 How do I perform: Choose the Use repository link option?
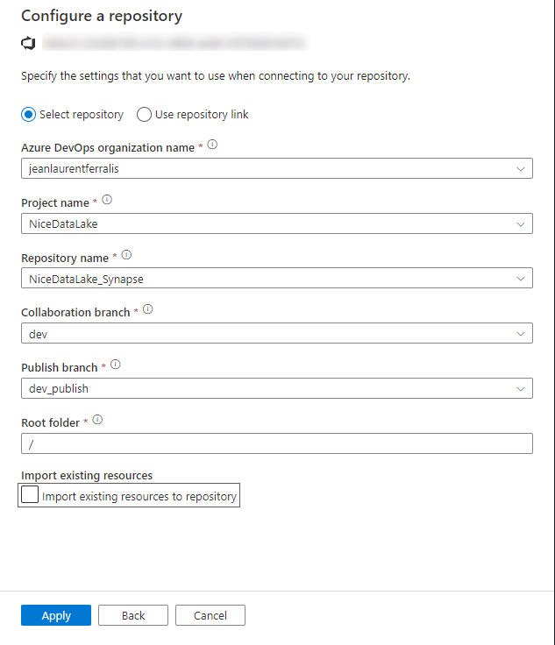click(x=144, y=114)
